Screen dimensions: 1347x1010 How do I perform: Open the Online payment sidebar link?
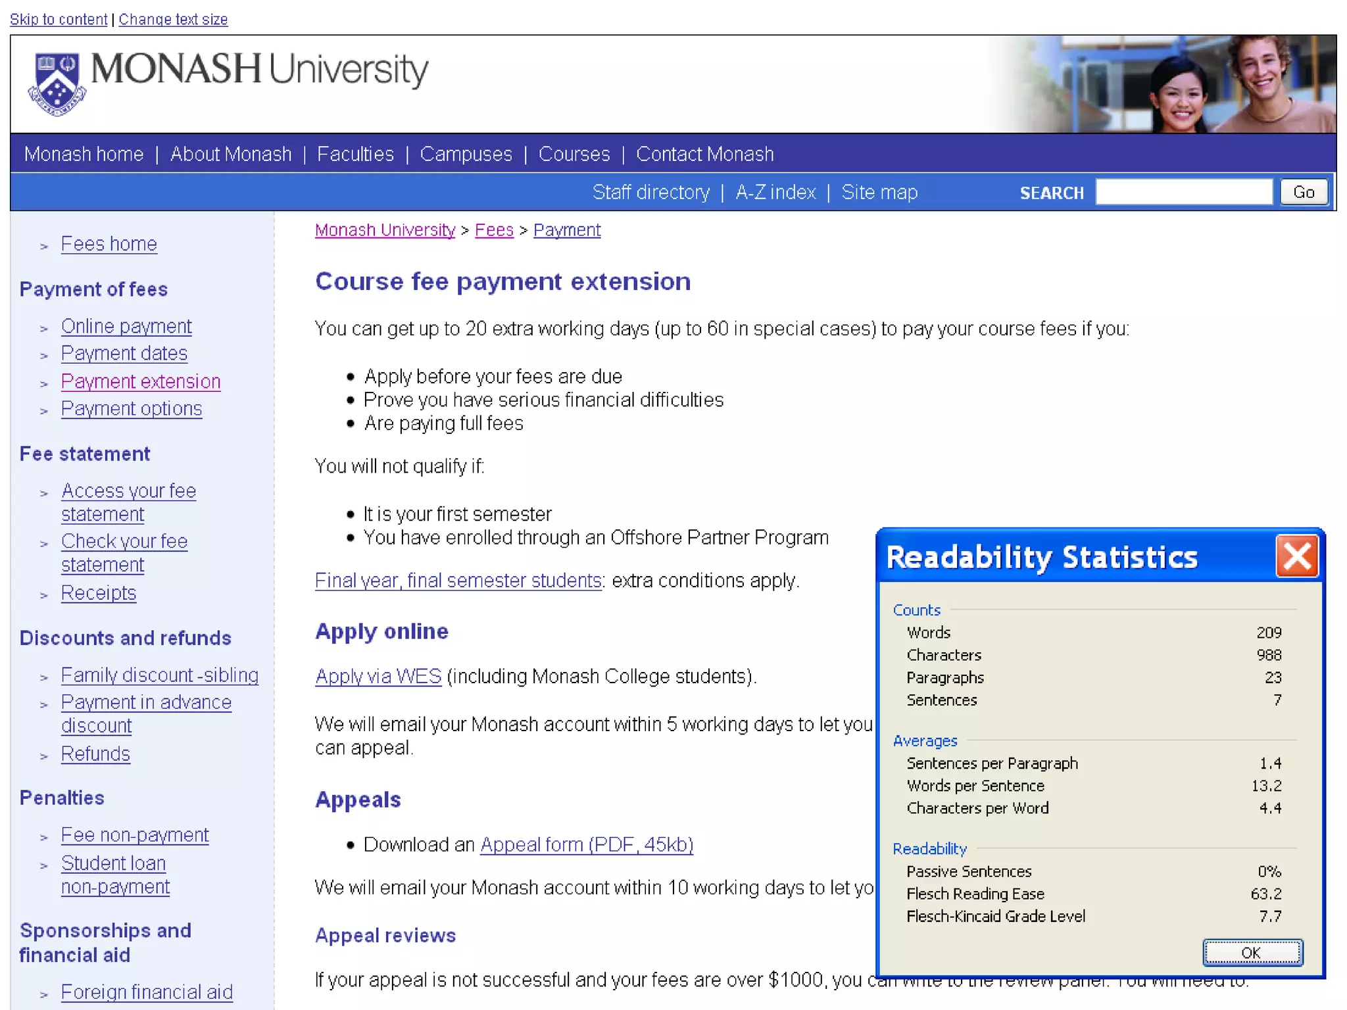pyautogui.click(x=126, y=326)
